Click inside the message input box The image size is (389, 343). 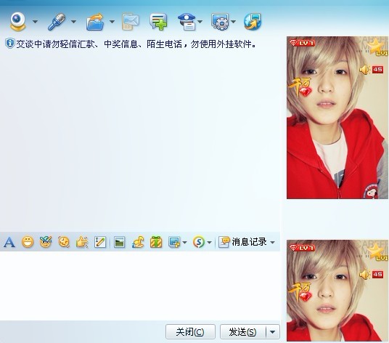(140, 286)
